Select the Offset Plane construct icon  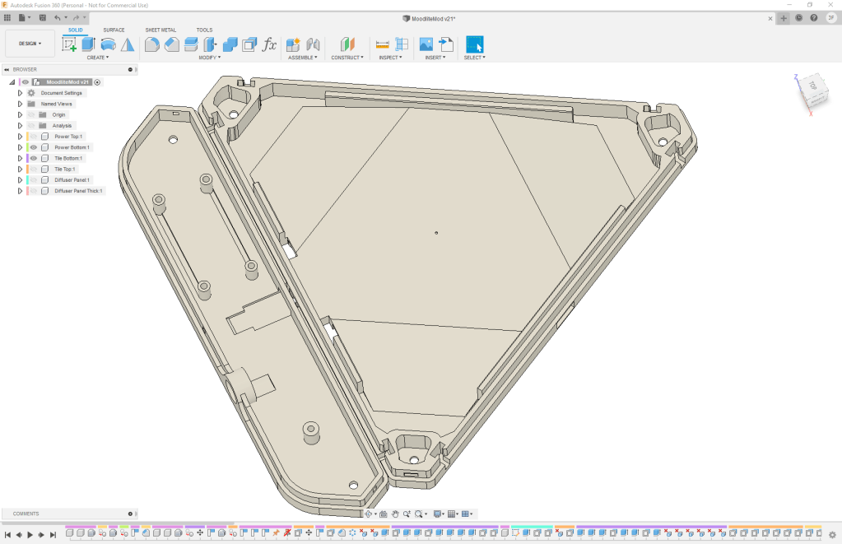(347, 44)
